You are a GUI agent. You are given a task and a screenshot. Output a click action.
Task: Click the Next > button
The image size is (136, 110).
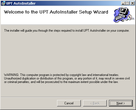point(121,103)
